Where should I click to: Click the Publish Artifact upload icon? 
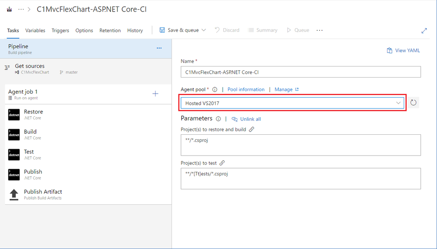pyautogui.click(x=14, y=195)
